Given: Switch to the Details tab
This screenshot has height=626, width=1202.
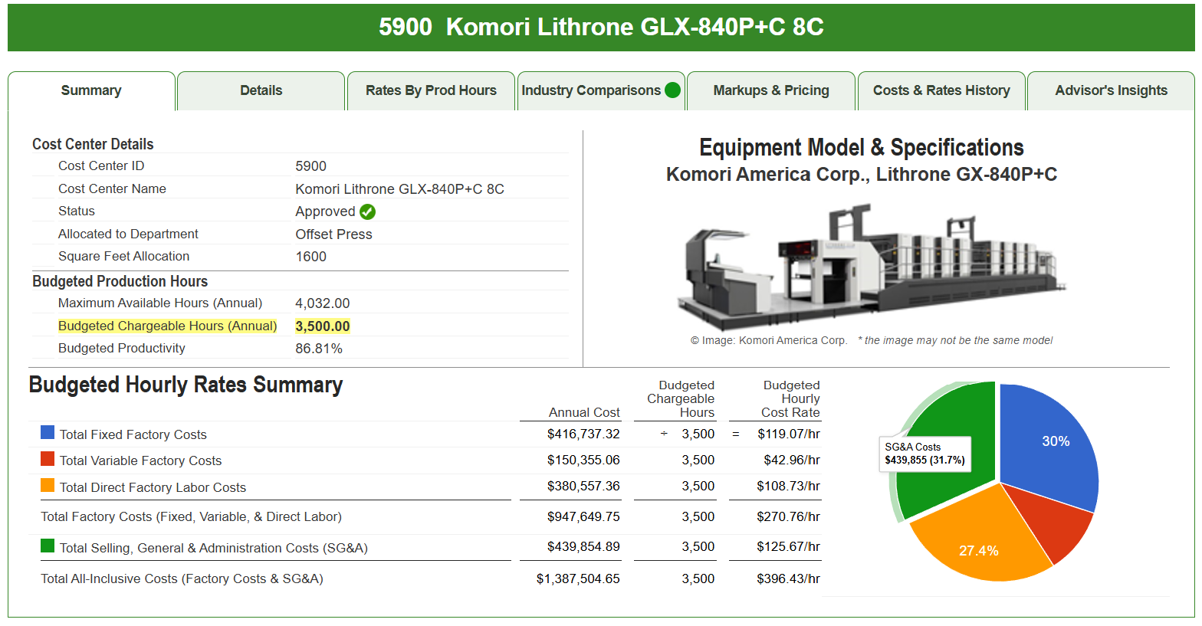Looking at the screenshot, I should coord(261,90).
